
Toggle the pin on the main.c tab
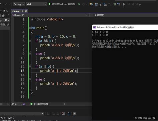22,11
